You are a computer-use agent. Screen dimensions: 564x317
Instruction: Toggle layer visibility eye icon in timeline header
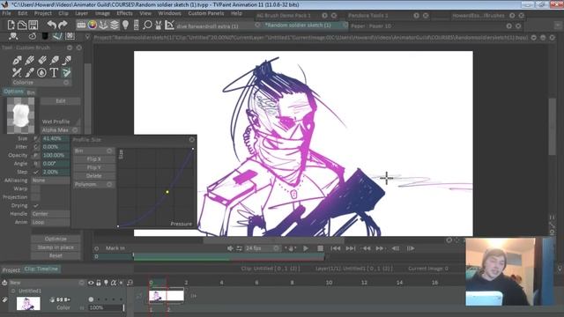(x=91, y=283)
